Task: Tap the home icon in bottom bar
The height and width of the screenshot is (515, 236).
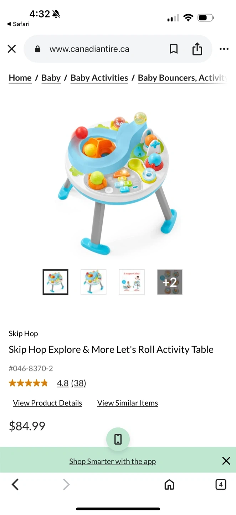Action: click(x=169, y=485)
